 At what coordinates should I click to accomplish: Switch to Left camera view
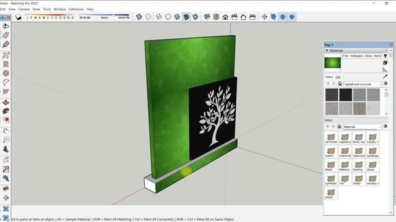click(x=252, y=17)
